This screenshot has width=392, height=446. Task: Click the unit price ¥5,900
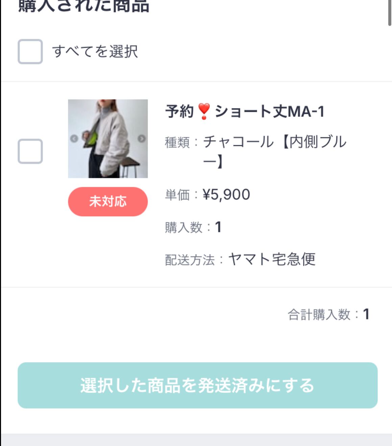(226, 195)
